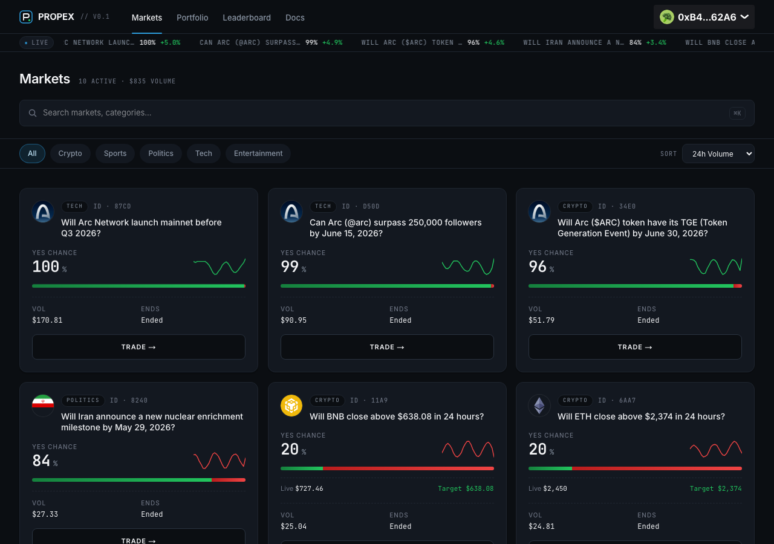Click the 96% TGE yes chance bar
The image size is (774, 544).
pos(635,286)
